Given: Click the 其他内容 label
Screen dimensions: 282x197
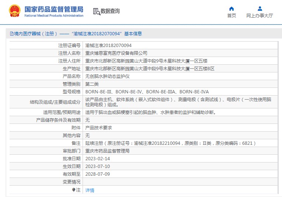Looking at the screenshot, I should point(72,135).
